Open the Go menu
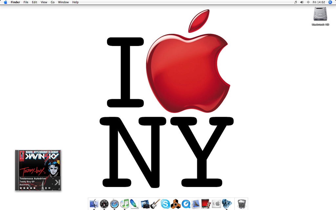 coord(52,2)
